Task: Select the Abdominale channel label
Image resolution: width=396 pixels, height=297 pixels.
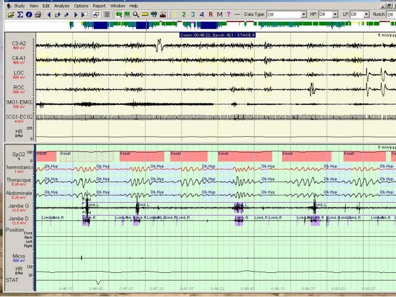Action: pyautogui.click(x=19, y=193)
